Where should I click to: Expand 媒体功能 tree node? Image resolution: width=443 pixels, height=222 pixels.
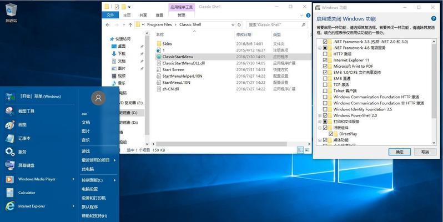coord(320,140)
